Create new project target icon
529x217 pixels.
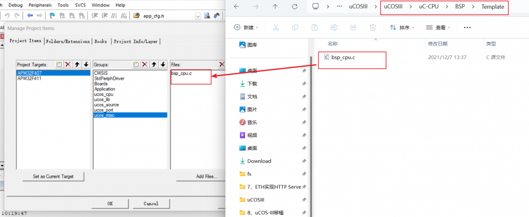click(x=59, y=64)
